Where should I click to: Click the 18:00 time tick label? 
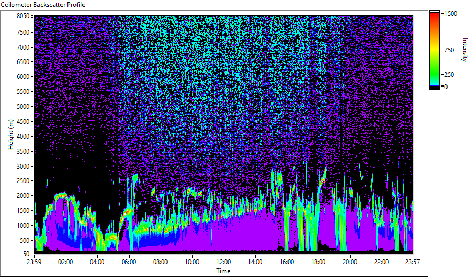pos(319,262)
